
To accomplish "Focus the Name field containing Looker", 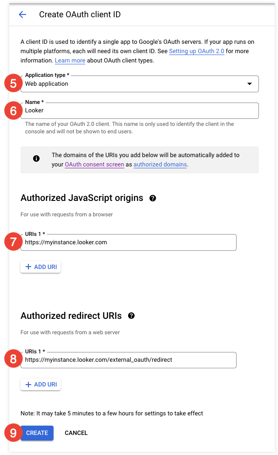I will [139, 110].
